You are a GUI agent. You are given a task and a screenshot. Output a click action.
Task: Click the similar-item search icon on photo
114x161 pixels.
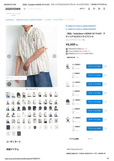click(9, 84)
